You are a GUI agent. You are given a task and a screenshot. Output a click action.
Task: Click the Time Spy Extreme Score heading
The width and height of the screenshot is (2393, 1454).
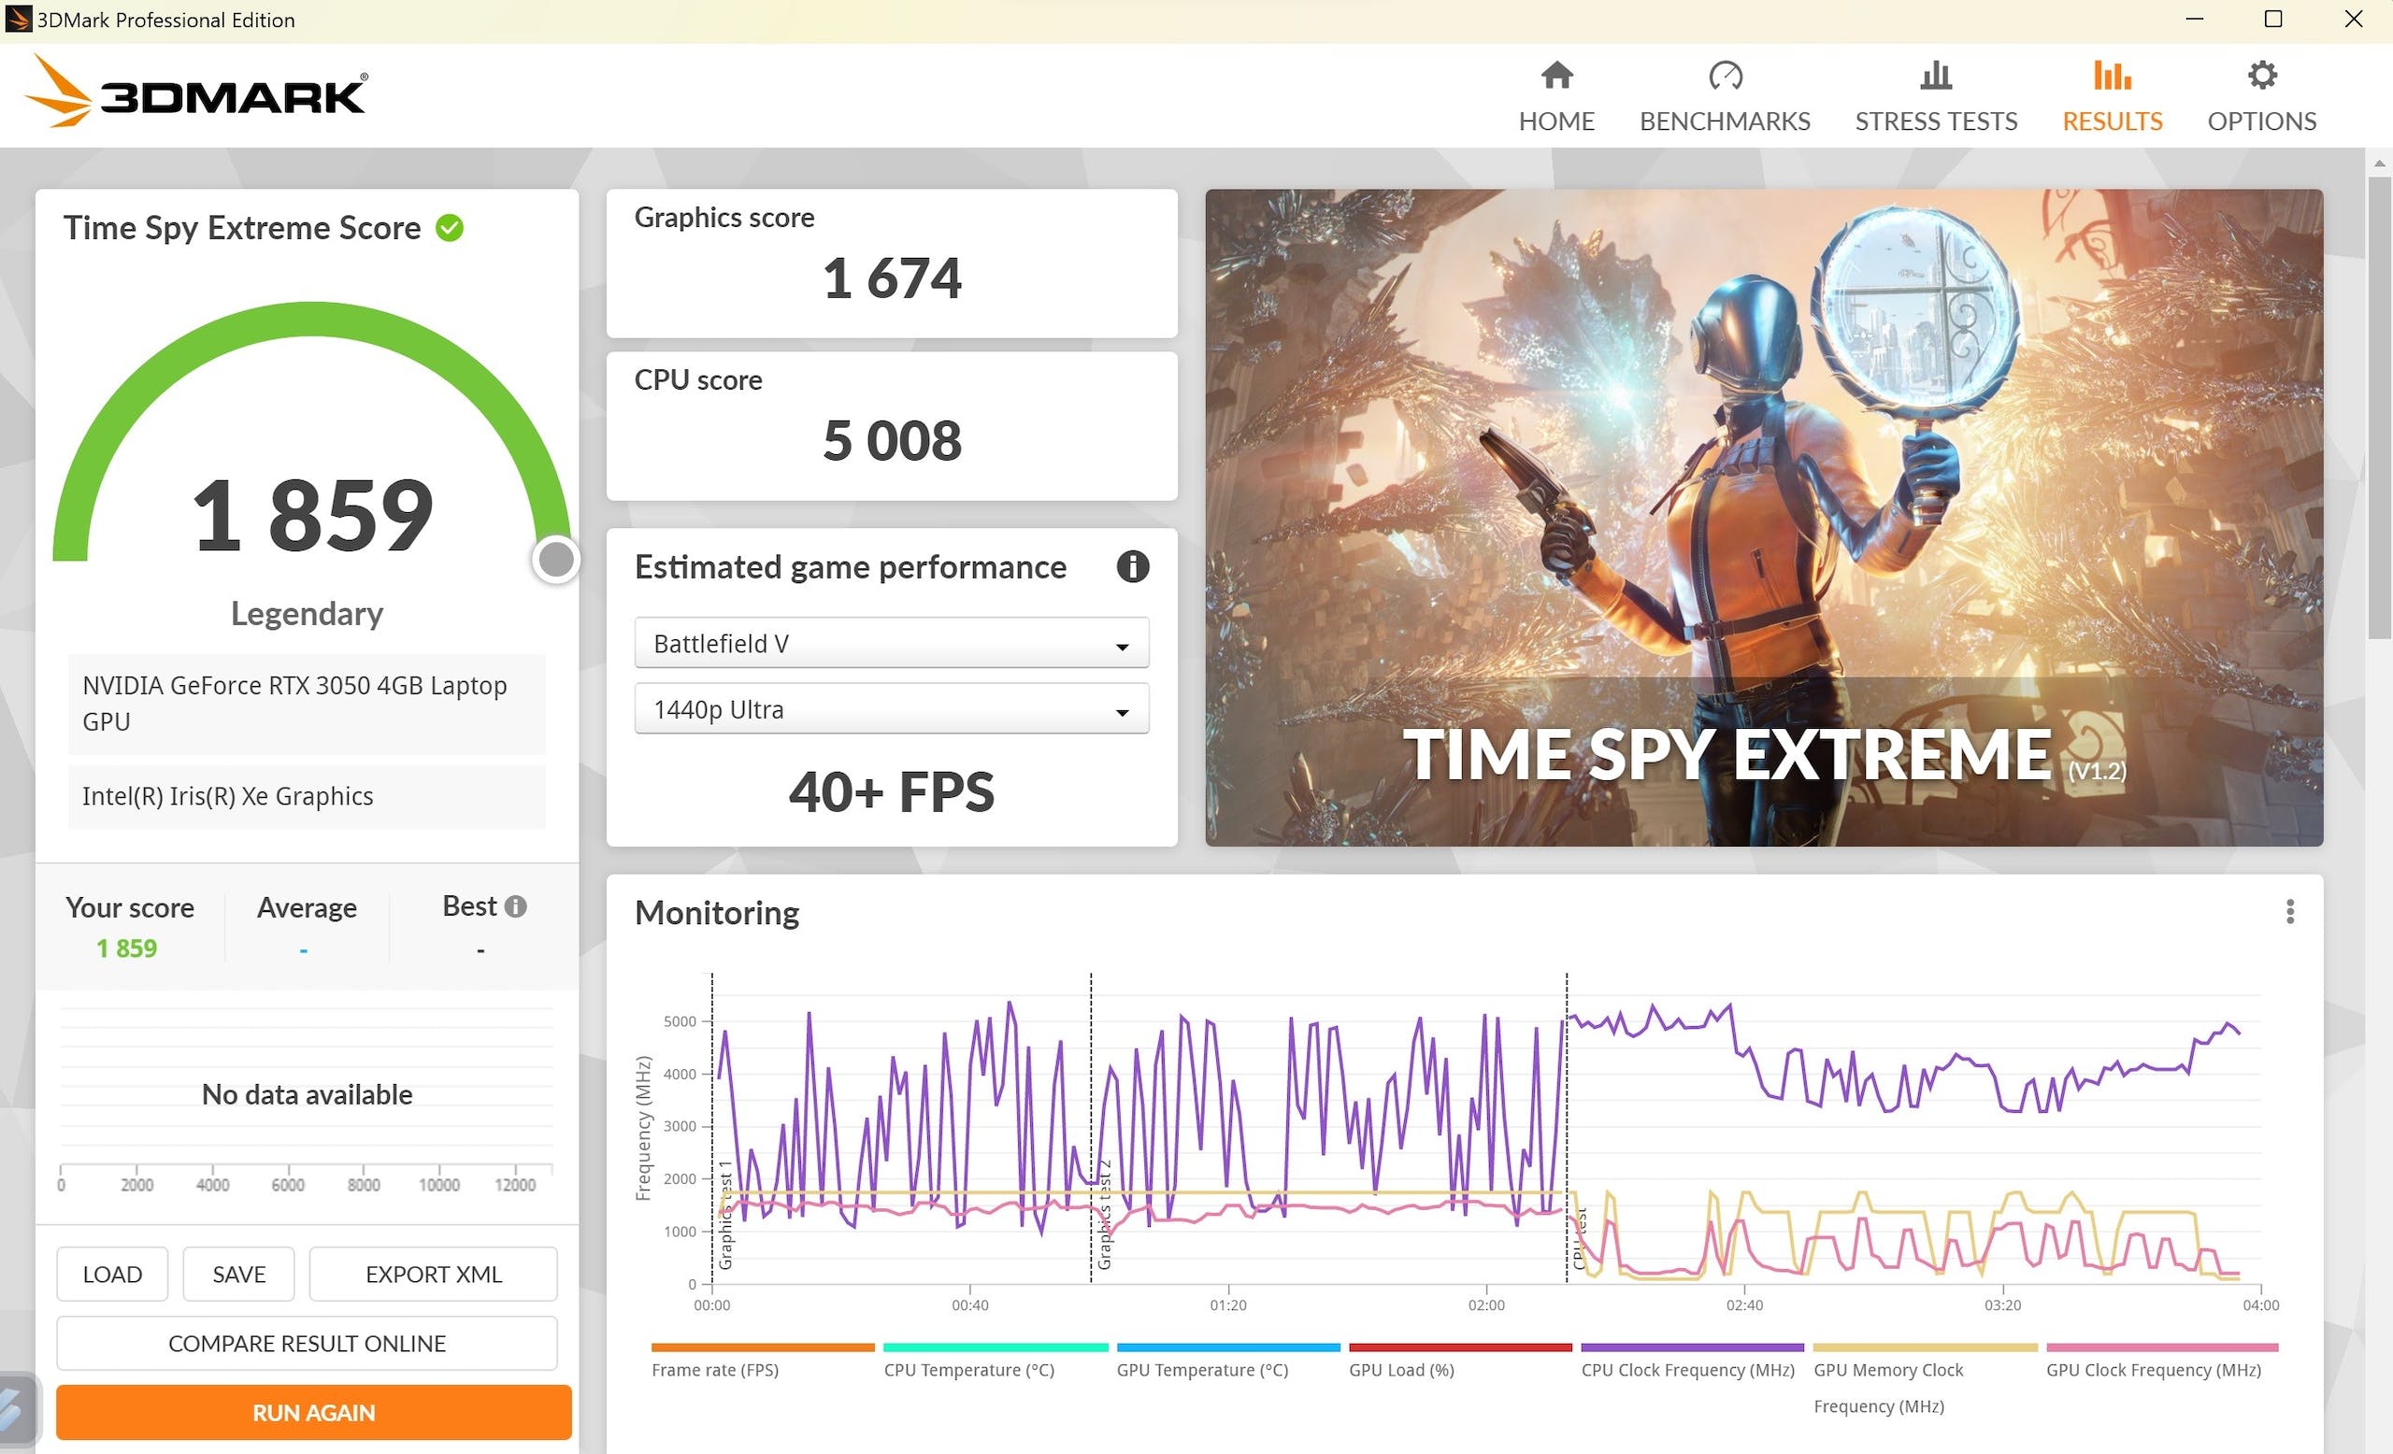click(242, 227)
